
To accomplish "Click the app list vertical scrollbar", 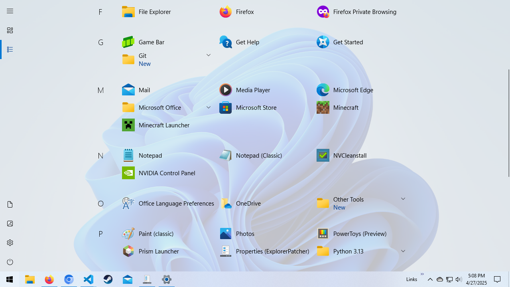I will (508, 123).
